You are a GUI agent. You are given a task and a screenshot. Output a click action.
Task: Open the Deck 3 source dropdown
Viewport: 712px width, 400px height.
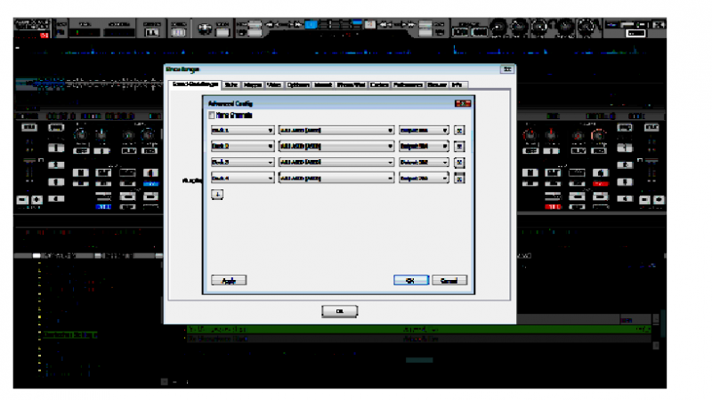tap(242, 163)
